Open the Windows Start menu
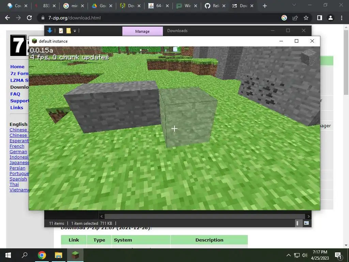This screenshot has height=262, width=349. (8, 255)
